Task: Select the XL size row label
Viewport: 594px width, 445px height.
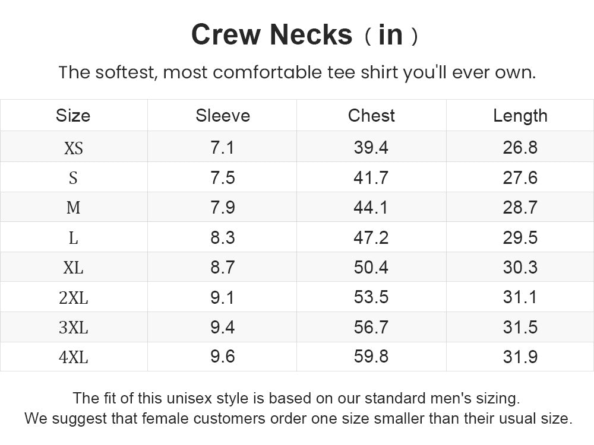Action: coord(73,268)
